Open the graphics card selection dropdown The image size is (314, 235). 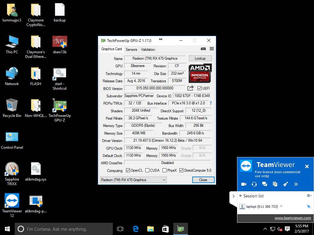[x=133, y=180]
